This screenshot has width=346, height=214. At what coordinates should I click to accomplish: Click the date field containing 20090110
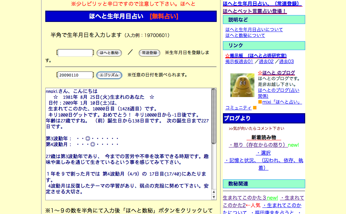(x=75, y=75)
